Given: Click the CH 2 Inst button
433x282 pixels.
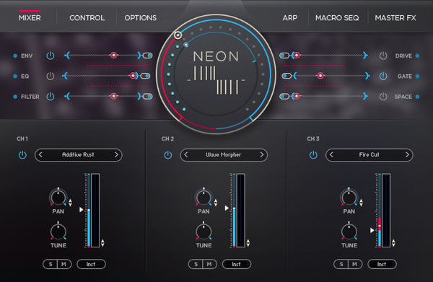Looking at the screenshot, I should click(x=237, y=264).
